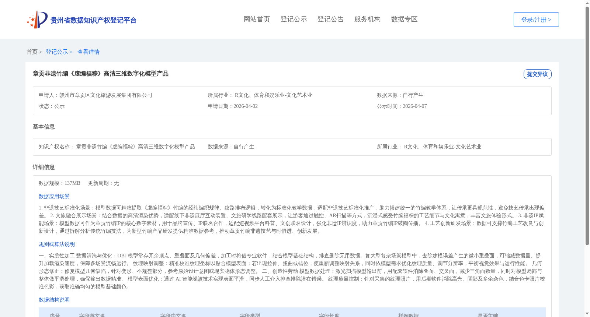Click the 状态：公示 text
This screenshot has height=317, width=590.
[52, 106]
